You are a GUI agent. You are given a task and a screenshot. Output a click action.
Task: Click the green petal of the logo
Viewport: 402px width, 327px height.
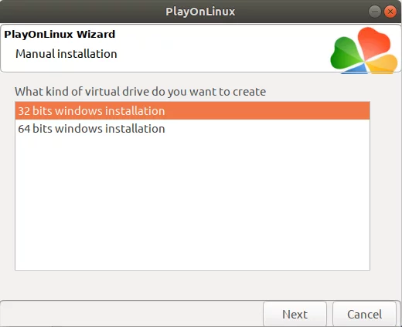[x=345, y=53]
